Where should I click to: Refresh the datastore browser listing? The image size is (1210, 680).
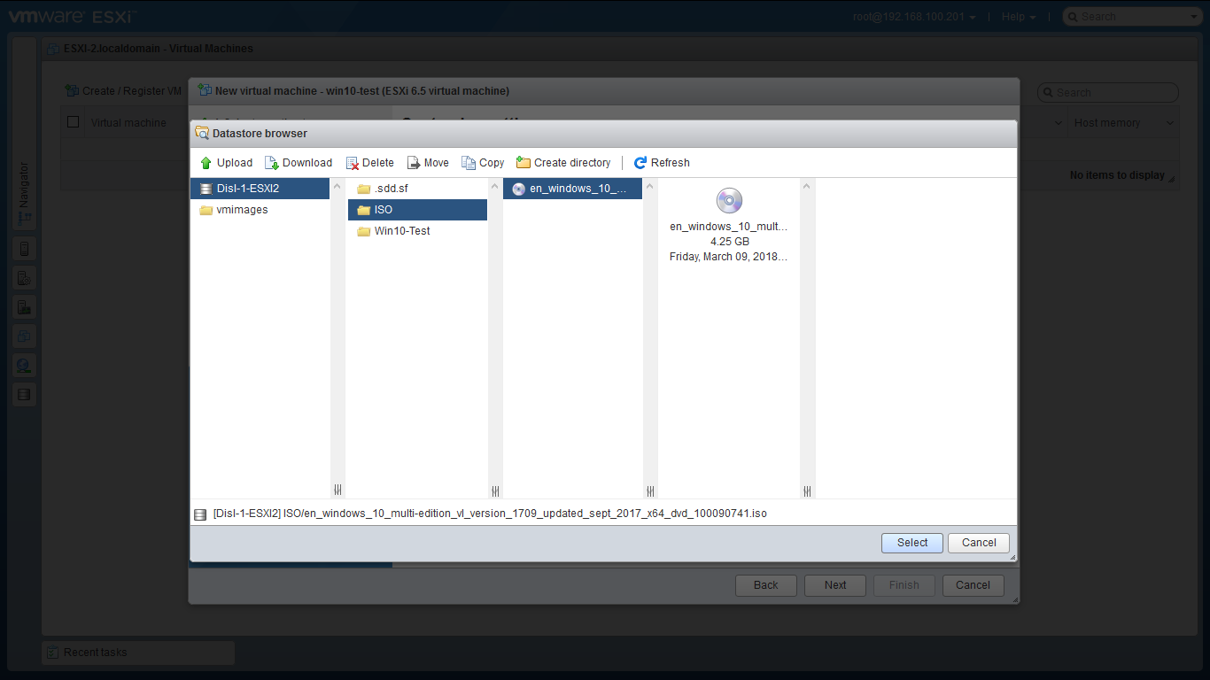640,163
